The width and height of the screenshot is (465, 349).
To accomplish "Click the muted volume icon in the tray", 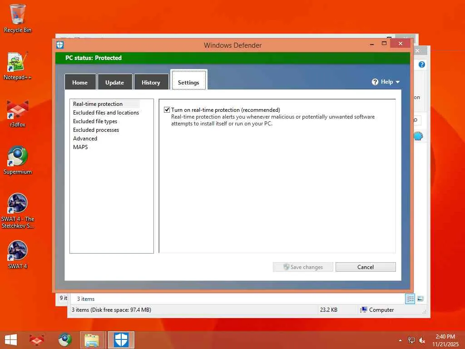I will (422, 340).
